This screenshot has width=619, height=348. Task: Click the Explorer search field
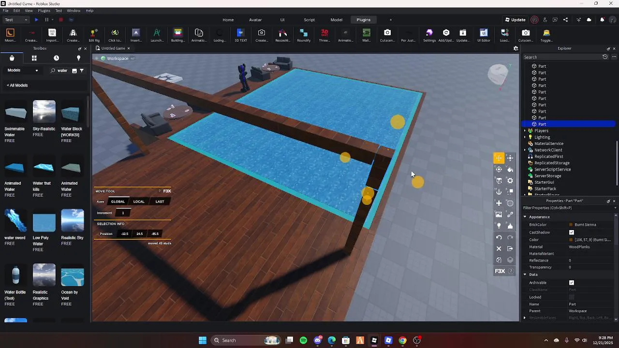coord(562,57)
